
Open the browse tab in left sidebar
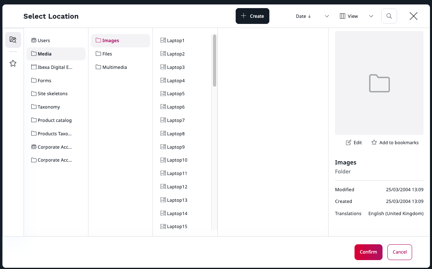[13, 40]
